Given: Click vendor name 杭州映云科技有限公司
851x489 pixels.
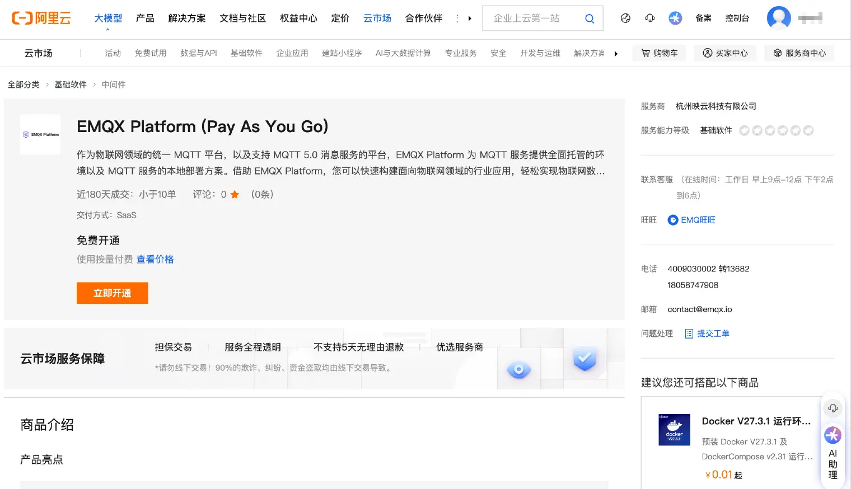Looking at the screenshot, I should click(716, 106).
